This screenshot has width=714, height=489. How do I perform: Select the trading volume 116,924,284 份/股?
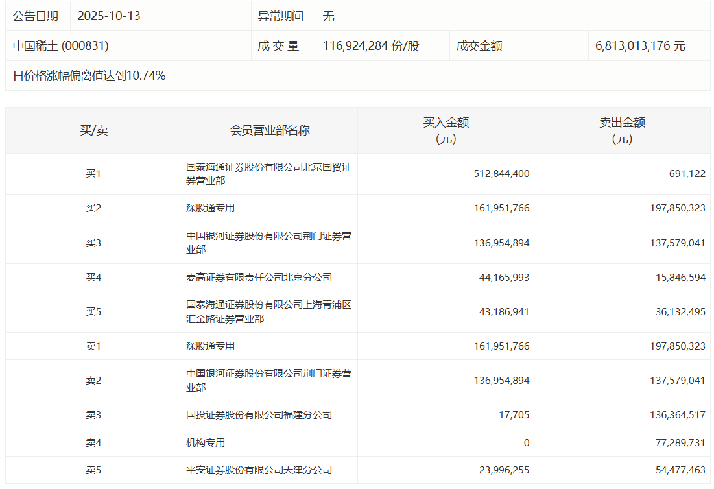[x=371, y=46]
